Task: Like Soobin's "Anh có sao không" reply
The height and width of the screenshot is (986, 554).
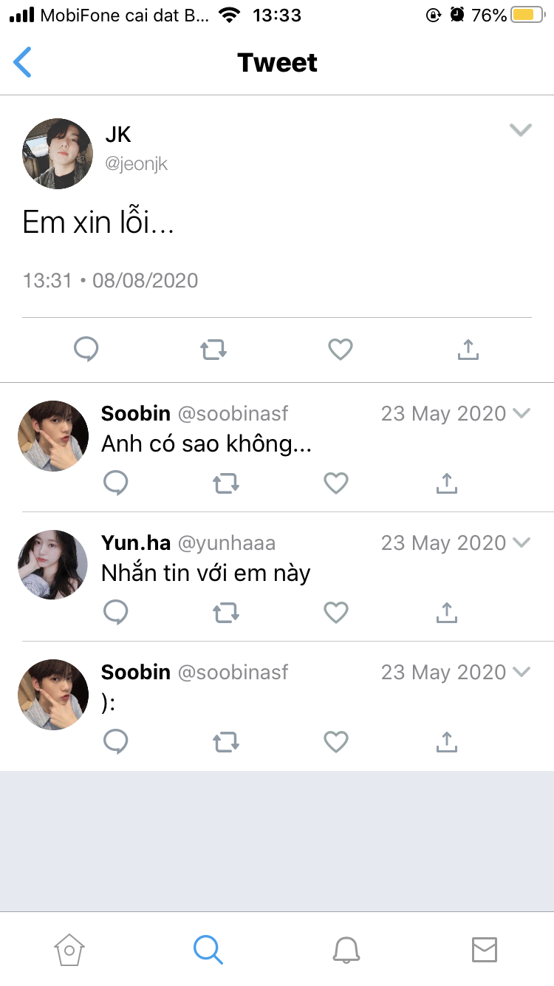Action: pyautogui.click(x=336, y=483)
